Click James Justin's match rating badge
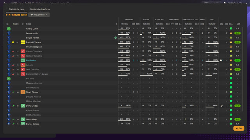The height and width of the screenshot is (140, 250). point(237,33)
